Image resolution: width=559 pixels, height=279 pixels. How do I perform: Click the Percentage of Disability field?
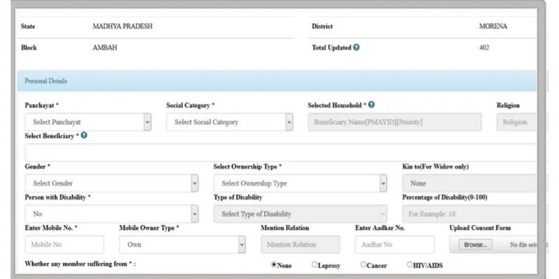click(470, 214)
